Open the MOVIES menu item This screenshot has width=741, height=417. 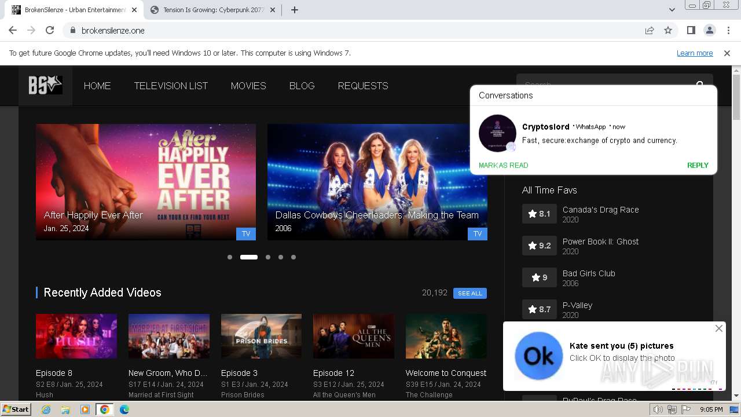click(248, 86)
